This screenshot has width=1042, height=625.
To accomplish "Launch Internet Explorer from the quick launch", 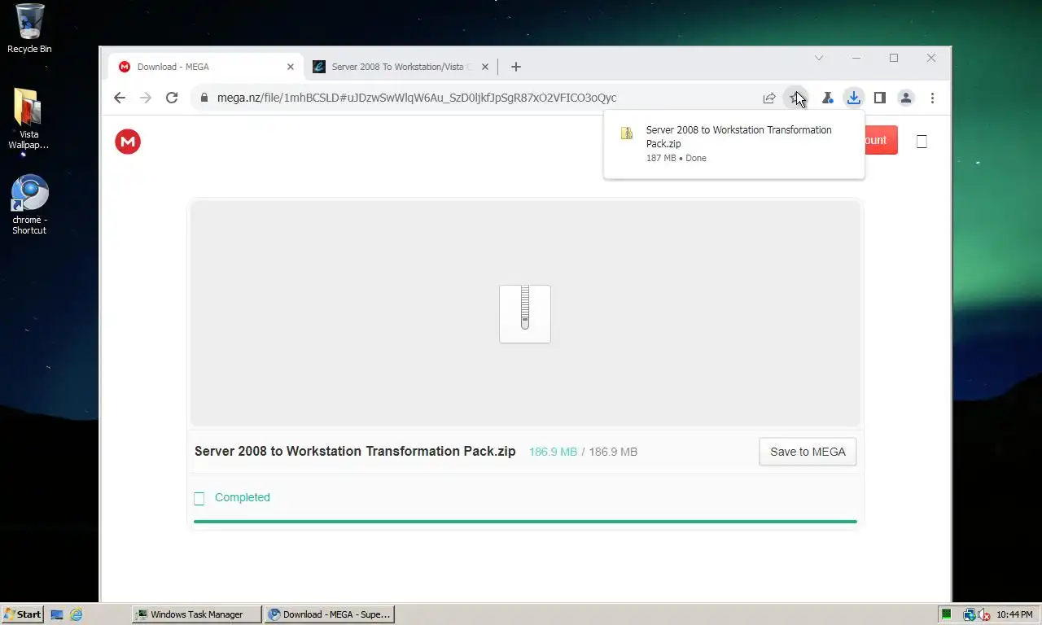I will tap(76, 614).
